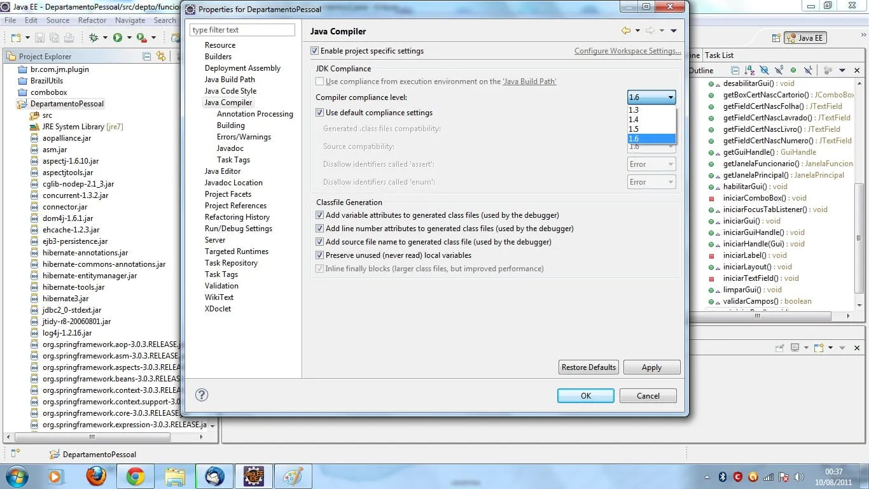
Task: Switch to the Task List tab
Action: [719, 55]
